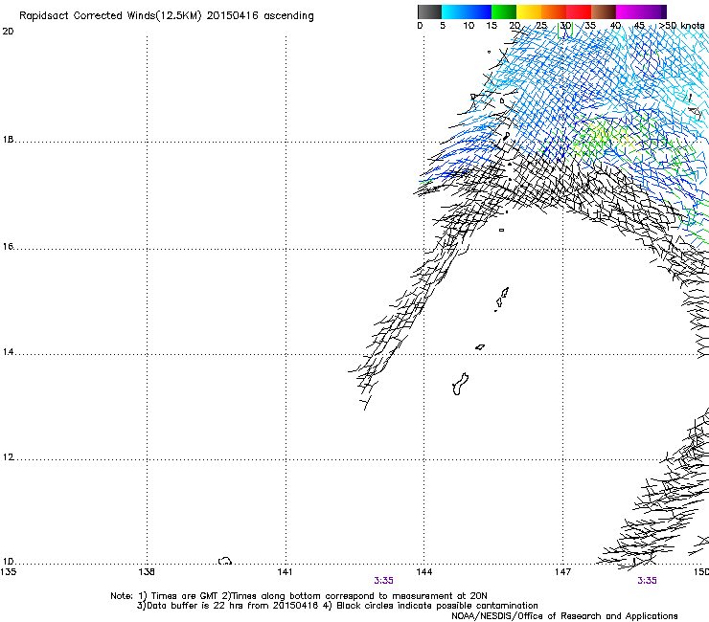Click the red 30-35 knots legend color
This screenshot has height=622, width=709.
[x=579, y=11]
